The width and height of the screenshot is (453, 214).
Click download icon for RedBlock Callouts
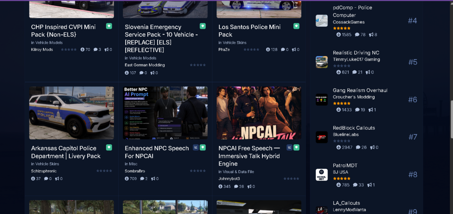338,147
